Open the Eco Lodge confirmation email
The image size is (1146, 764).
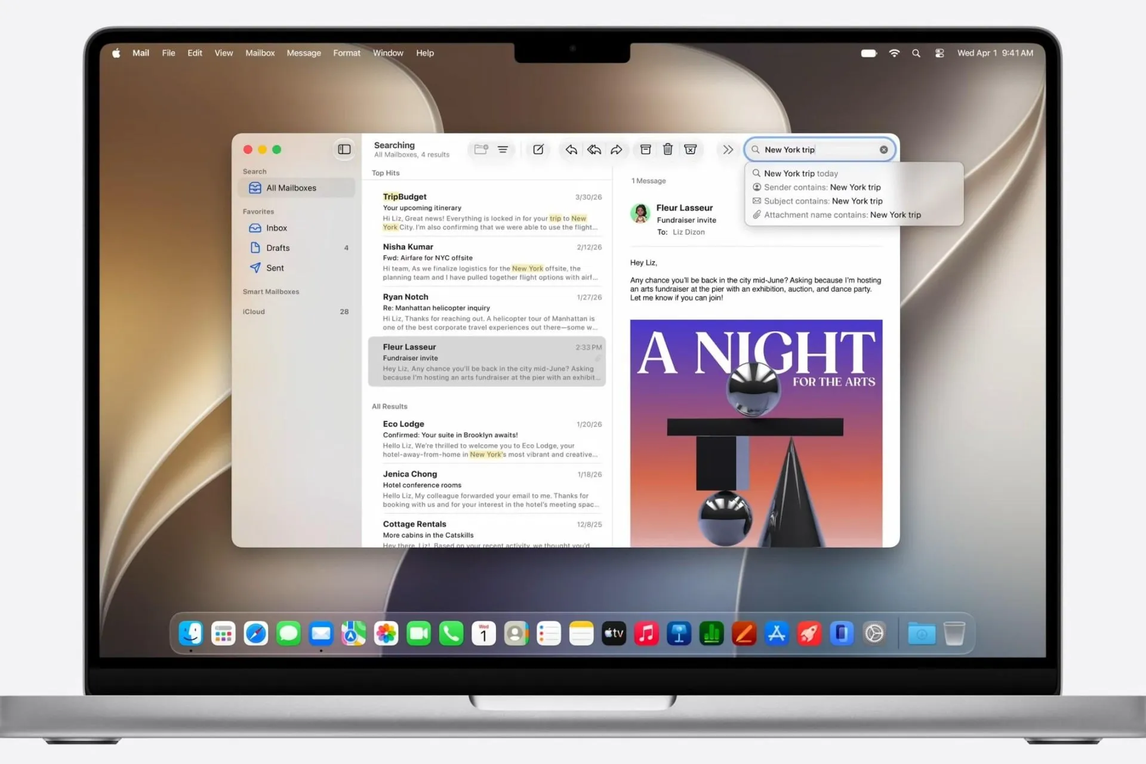pyautogui.click(x=487, y=439)
